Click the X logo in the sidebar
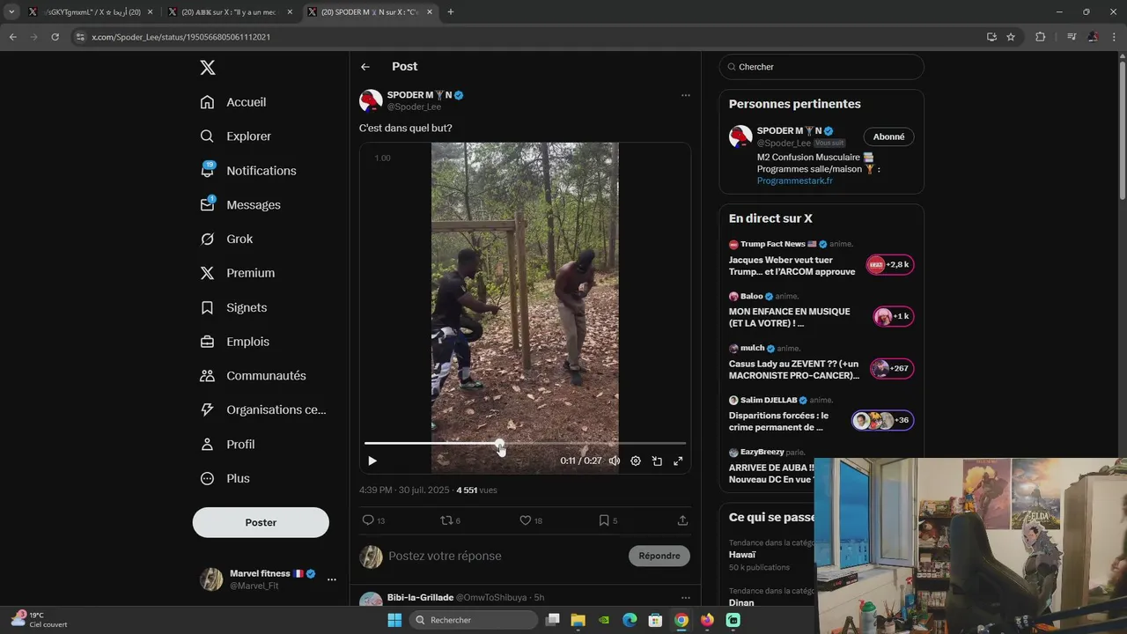Screen dimensions: 1127x634 coord(207,68)
